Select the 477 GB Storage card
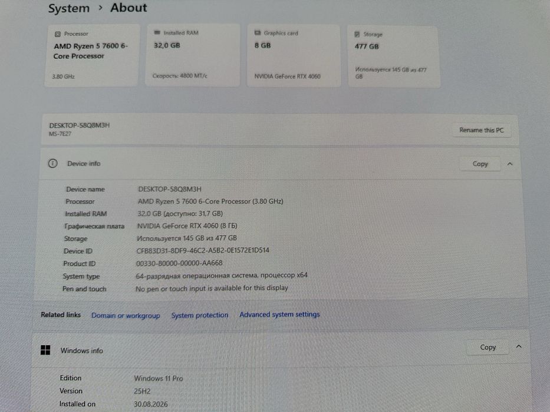Screen dimensions: 550x412 (394, 56)
